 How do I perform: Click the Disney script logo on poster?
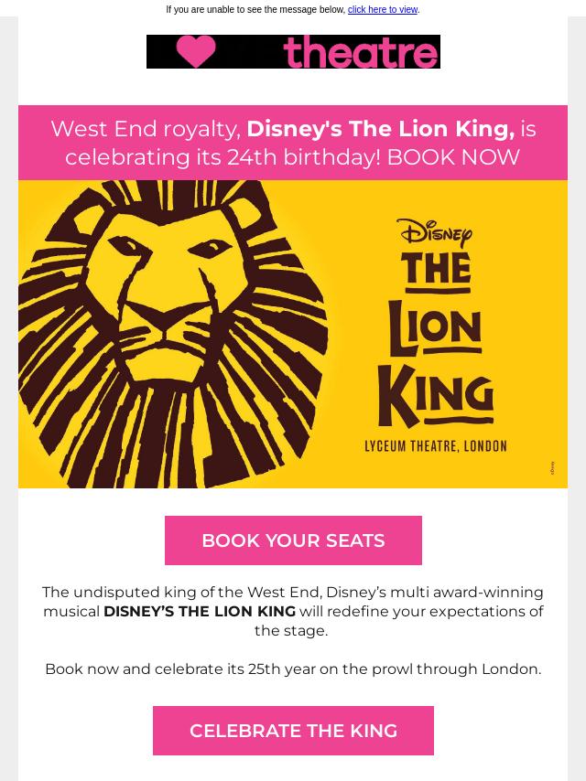434,232
